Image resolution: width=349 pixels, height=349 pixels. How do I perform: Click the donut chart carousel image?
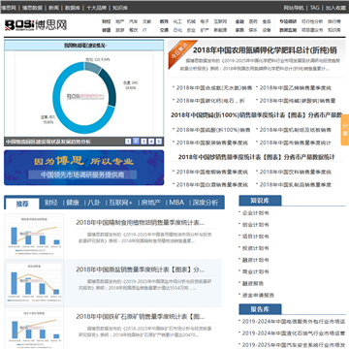pyautogui.click(x=84, y=94)
